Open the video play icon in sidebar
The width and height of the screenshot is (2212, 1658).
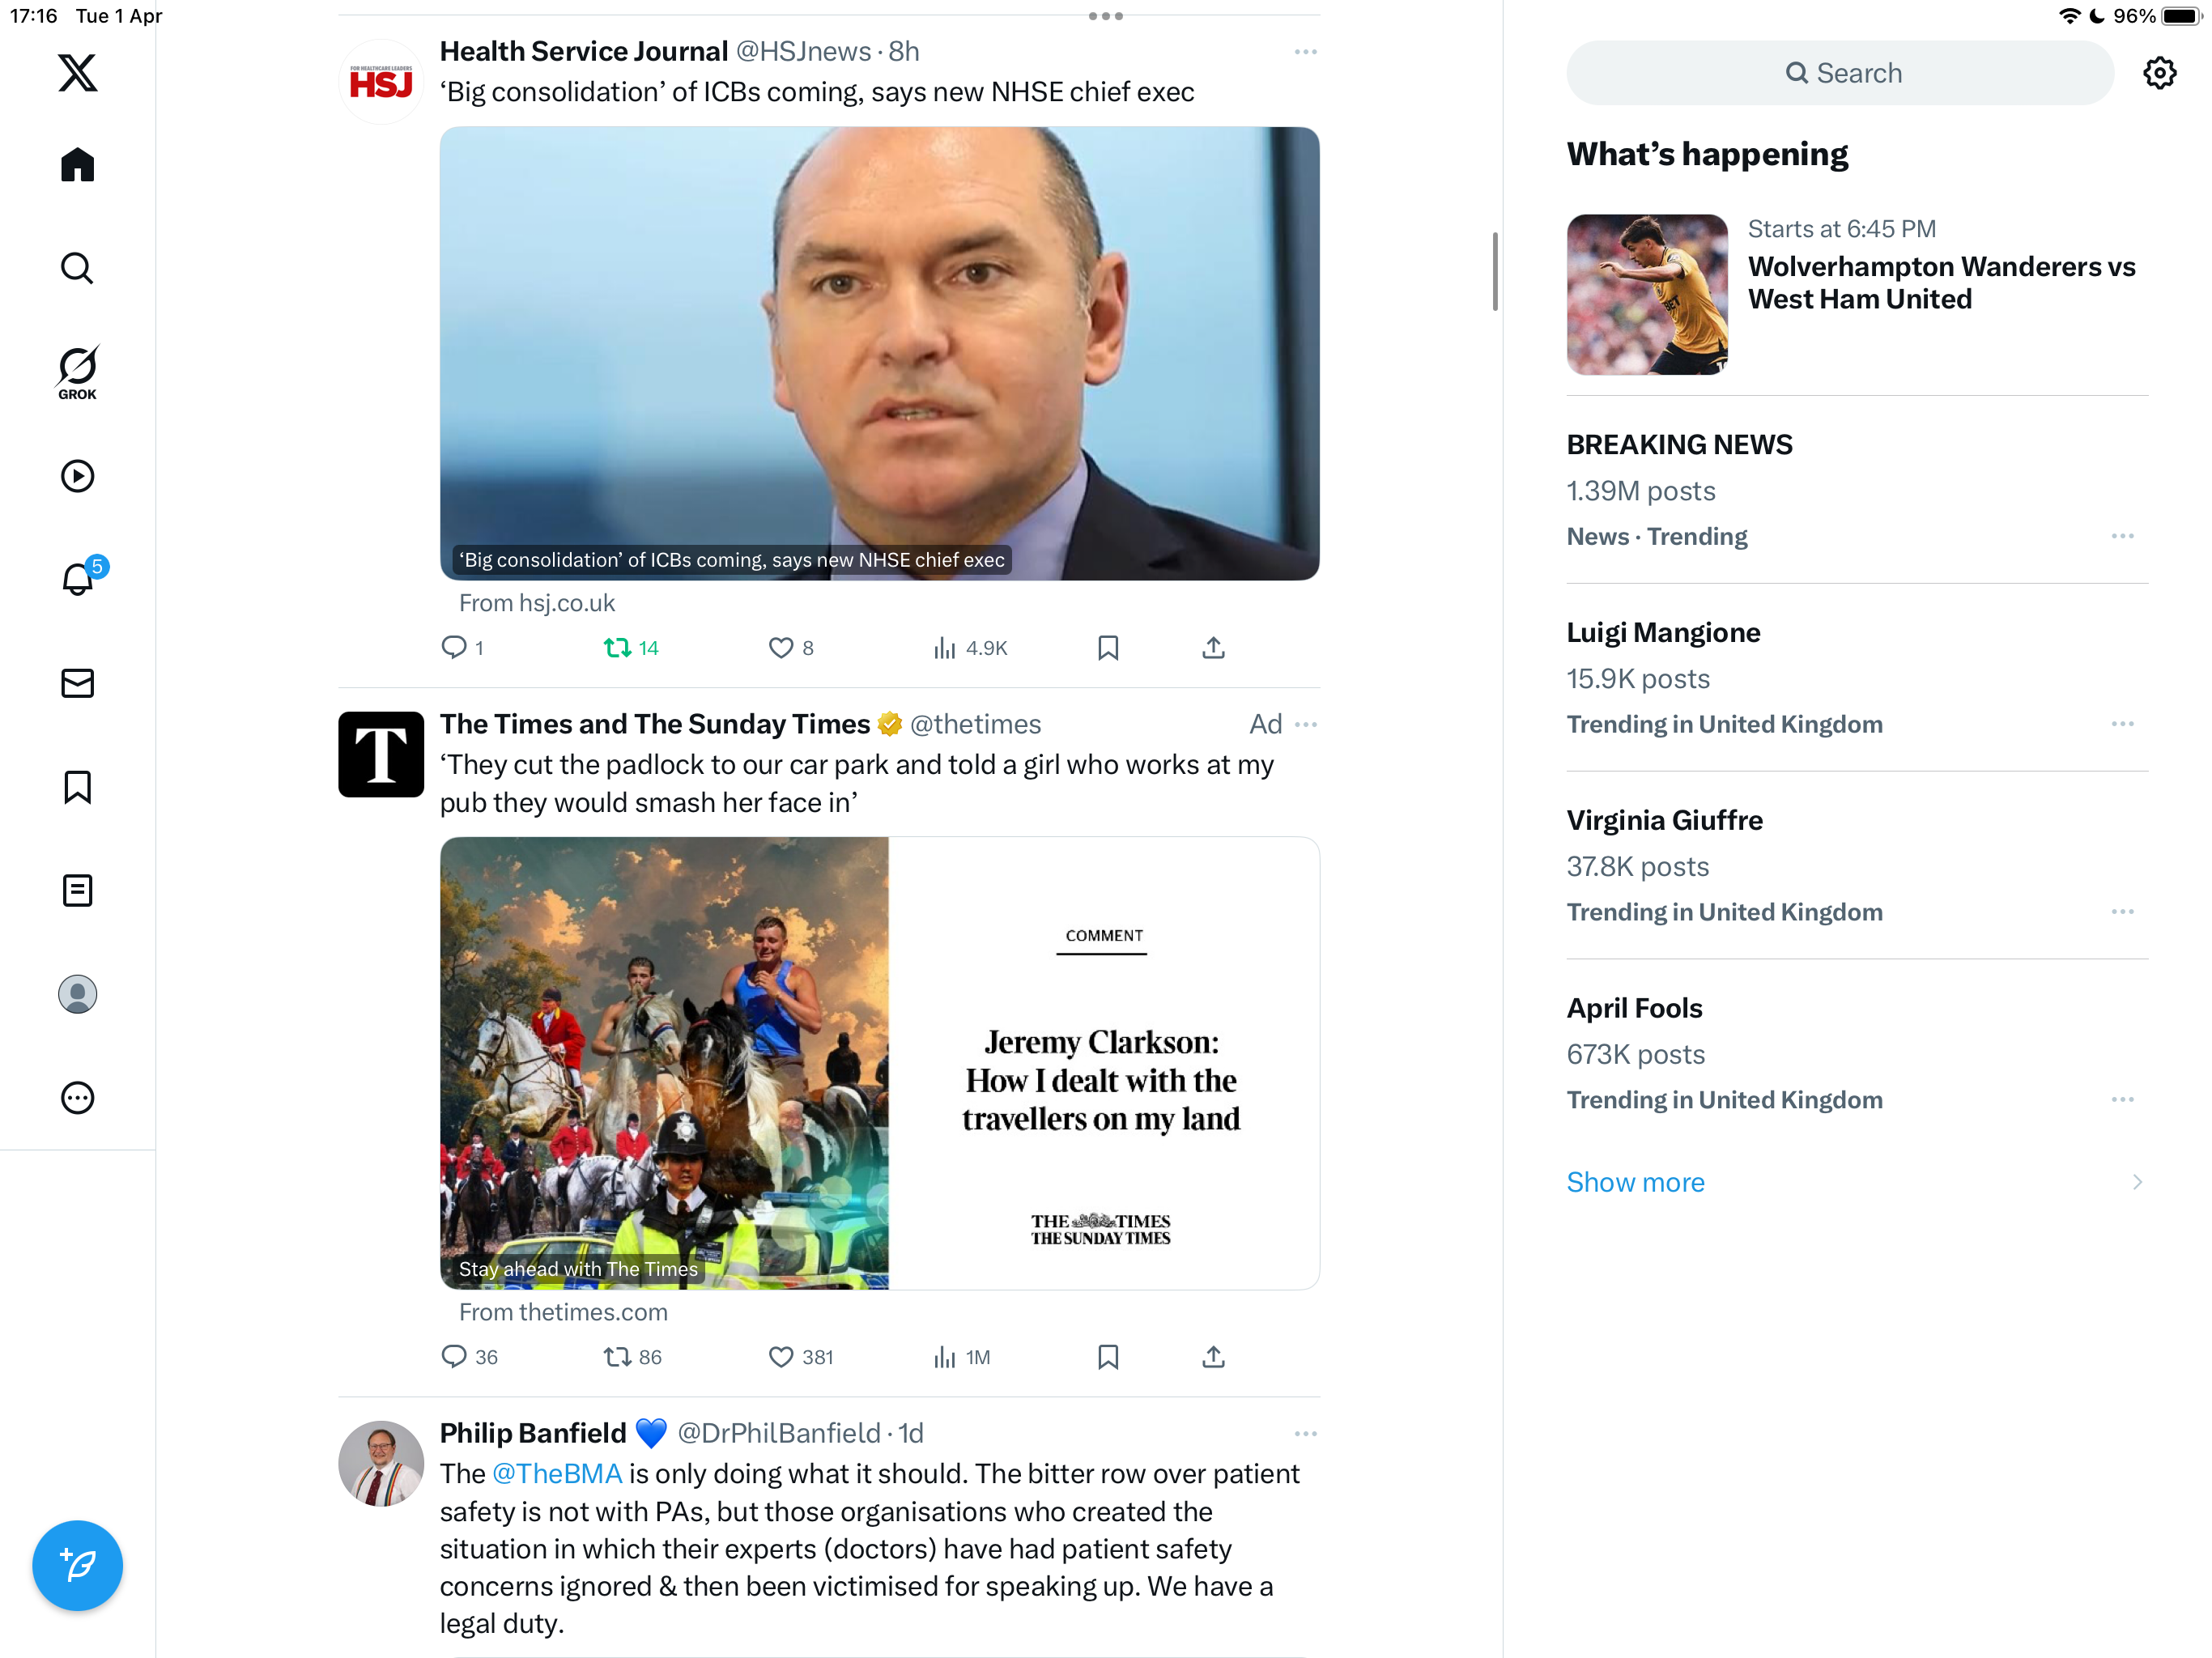(77, 476)
